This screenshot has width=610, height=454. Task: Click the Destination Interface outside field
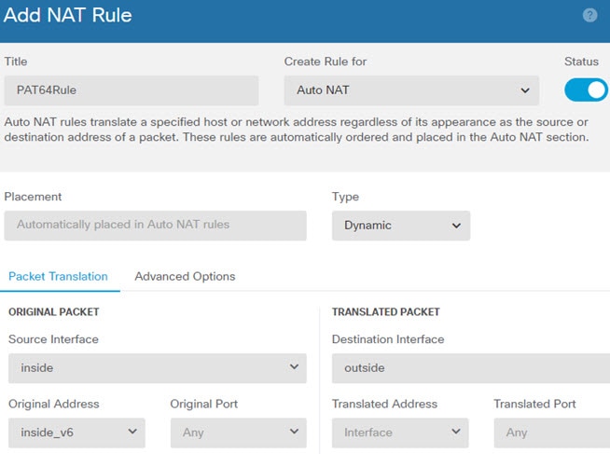(471, 368)
